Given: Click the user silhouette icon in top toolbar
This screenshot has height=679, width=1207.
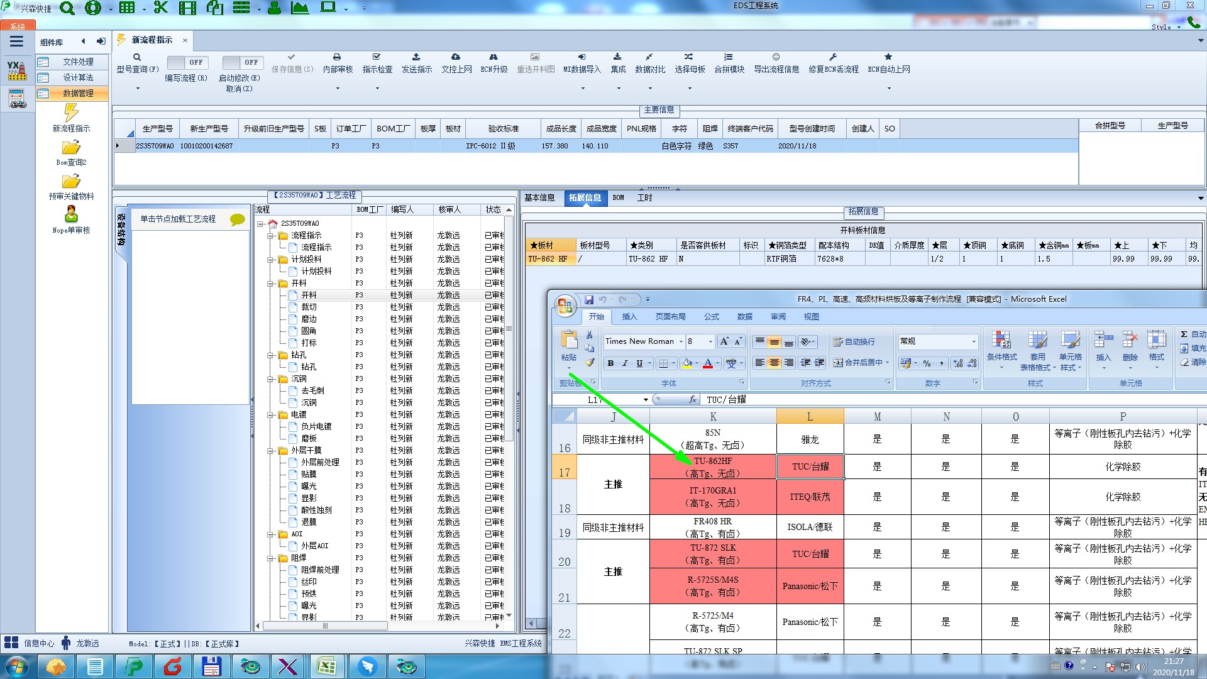Looking at the screenshot, I should tap(274, 8).
